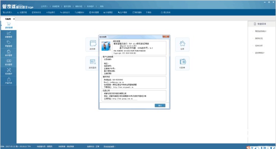Click 销售统计 magnifier toolbar item
The image size is (276, 149).
[79, 12]
